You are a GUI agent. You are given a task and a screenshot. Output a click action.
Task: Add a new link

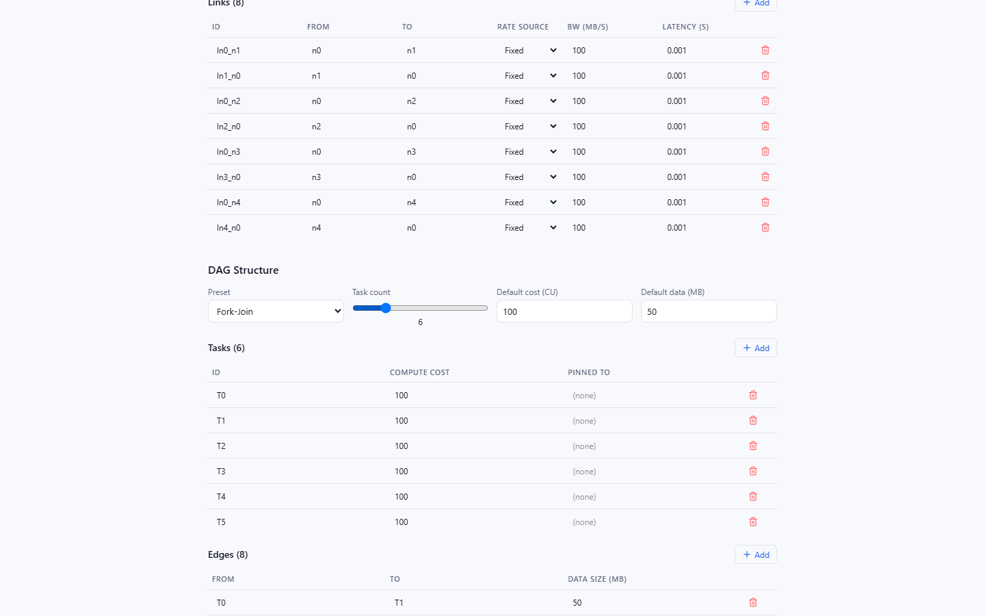(x=756, y=3)
